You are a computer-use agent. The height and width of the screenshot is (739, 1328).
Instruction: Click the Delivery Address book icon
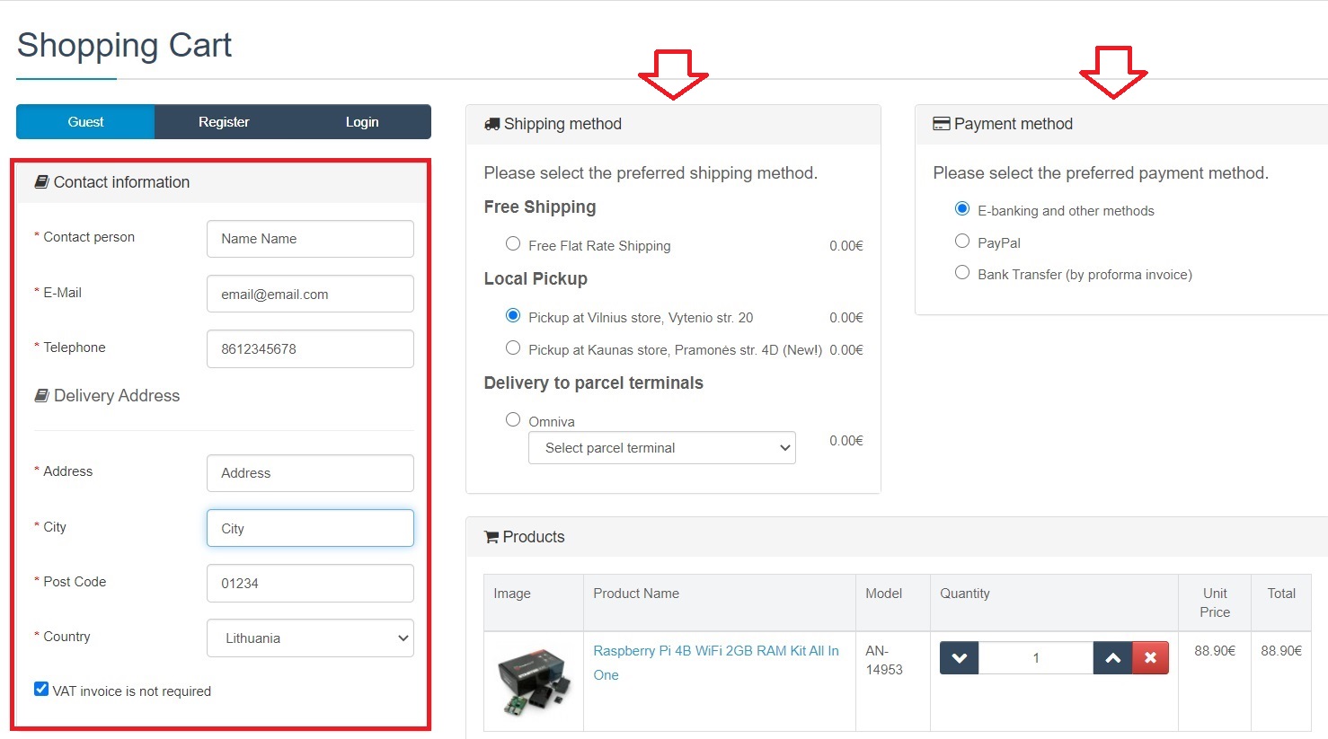pos(41,396)
